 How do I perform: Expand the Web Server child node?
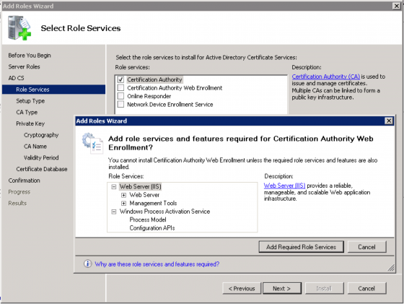(x=123, y=195)
